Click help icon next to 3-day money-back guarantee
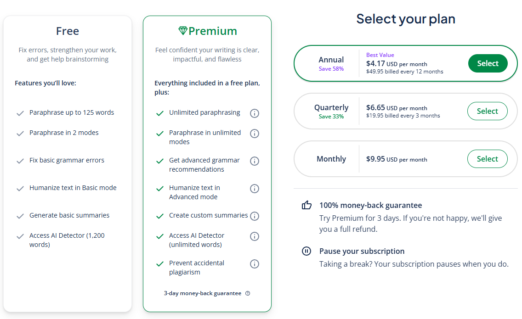This screenshot has height=319, width=522. [x=248, y=293]
